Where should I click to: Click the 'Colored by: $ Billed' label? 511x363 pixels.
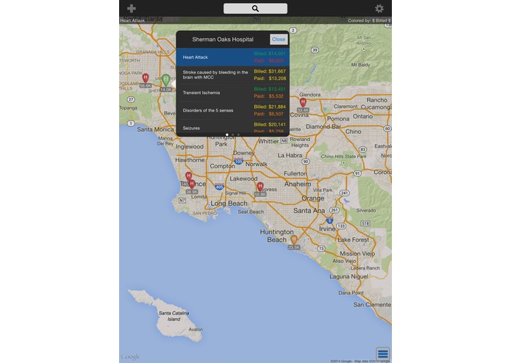369,21
